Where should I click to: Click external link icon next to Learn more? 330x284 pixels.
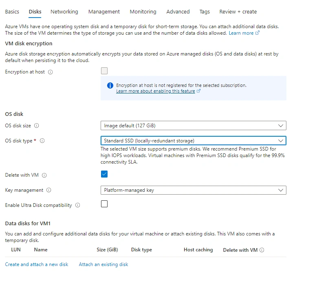coord(257,33)
